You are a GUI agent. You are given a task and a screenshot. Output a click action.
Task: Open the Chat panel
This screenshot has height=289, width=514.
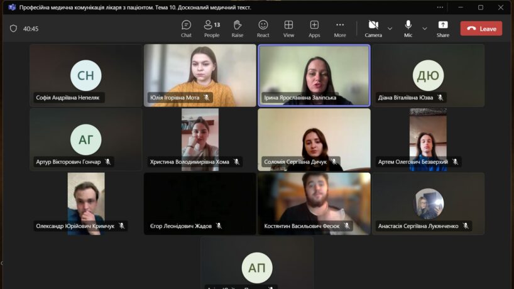[x=186, y=28]
